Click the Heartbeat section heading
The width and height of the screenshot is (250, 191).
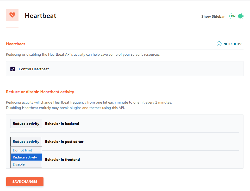pos(15,44)
